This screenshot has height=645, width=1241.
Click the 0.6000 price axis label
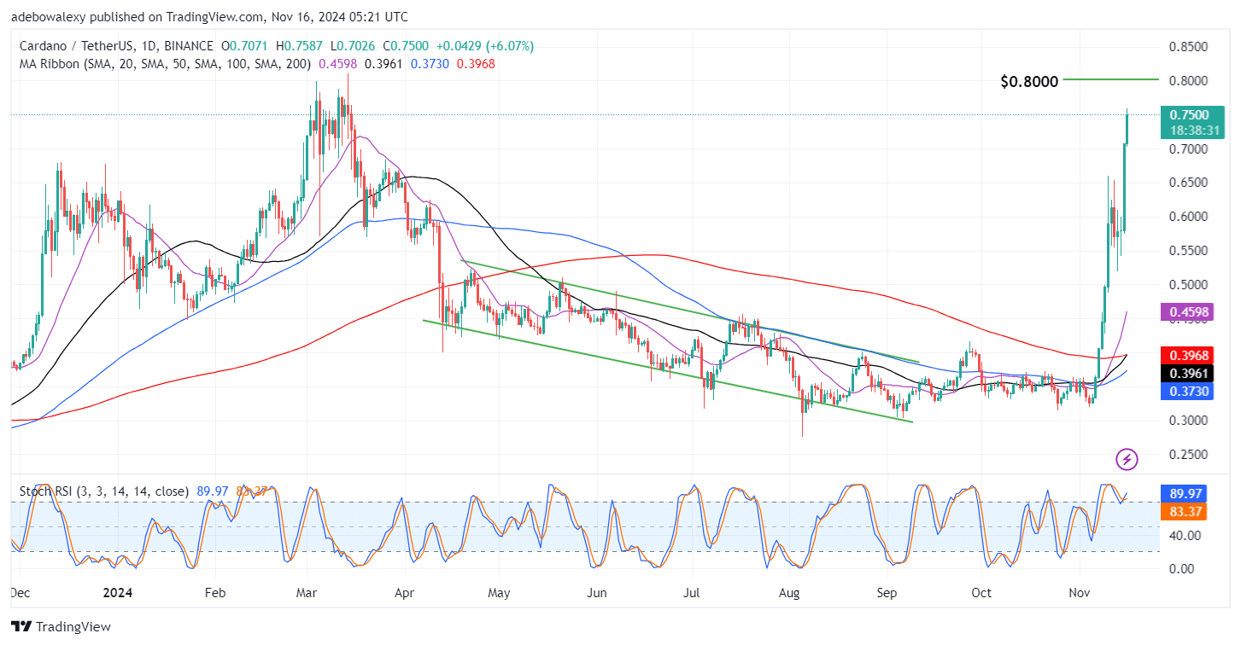tap(1188, 217)
